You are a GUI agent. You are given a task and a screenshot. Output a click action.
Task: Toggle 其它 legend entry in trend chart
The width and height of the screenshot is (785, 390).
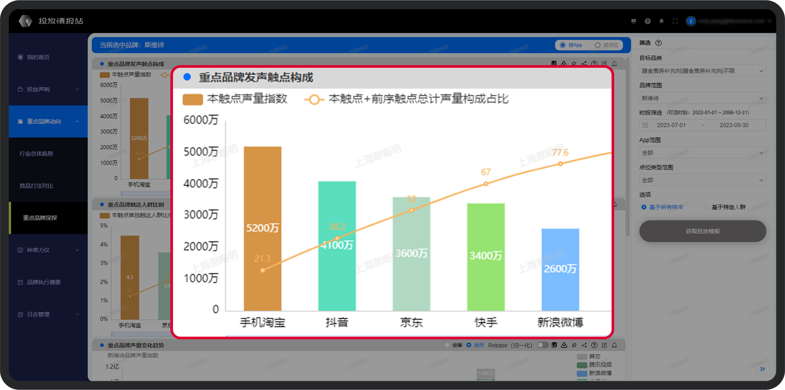click(588, 356)
